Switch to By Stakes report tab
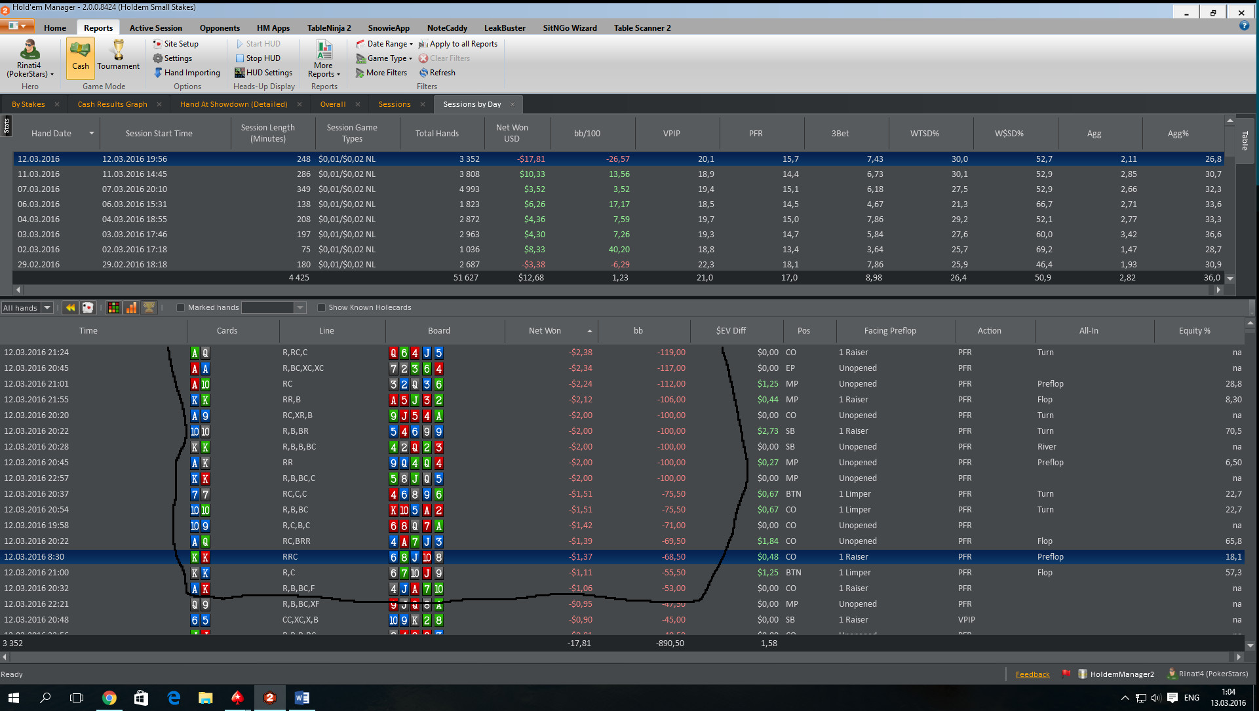The image size is (1259, 711). 28,104
